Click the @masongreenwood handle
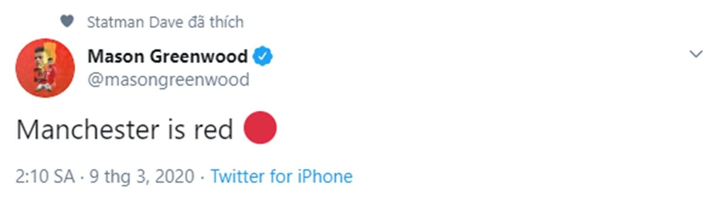Screen dimensions: 719x200 pos(168,80)
